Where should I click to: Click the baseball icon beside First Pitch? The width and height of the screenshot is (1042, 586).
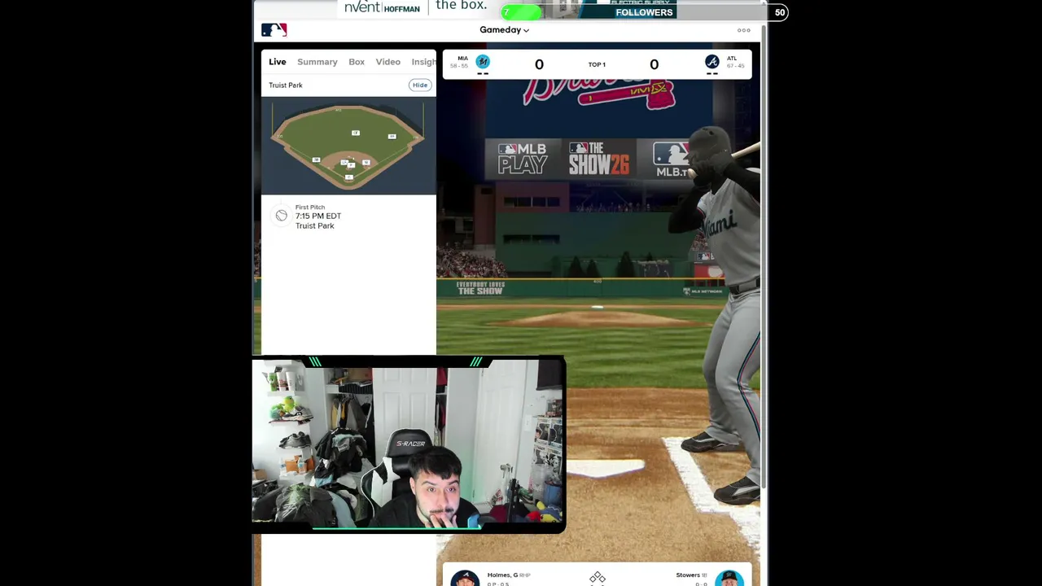[x=281, y=216]
